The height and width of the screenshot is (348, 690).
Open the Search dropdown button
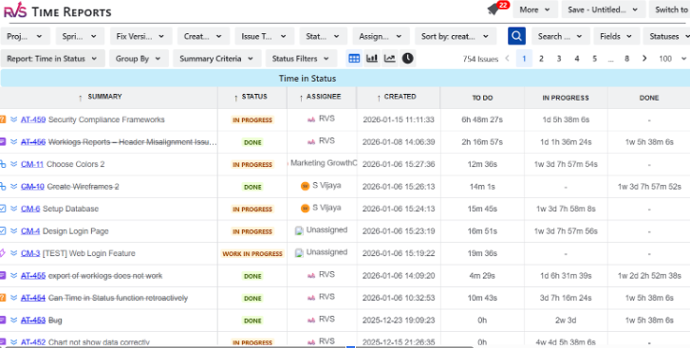pos(561,36)
